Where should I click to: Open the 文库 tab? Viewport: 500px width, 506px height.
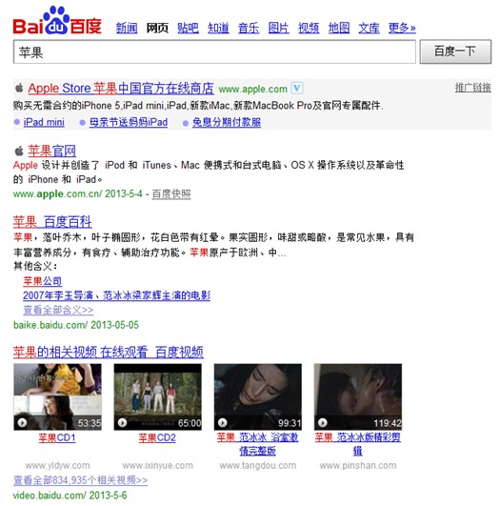369,28
